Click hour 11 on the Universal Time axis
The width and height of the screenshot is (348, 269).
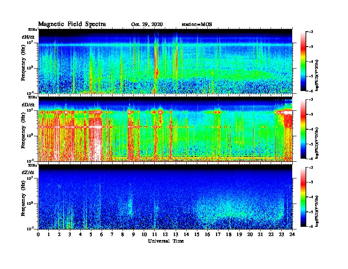click(155, 235)
